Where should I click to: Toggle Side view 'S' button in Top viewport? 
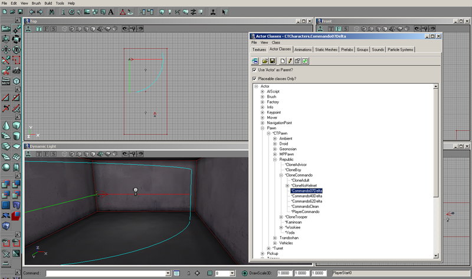[x=54, y=29]
